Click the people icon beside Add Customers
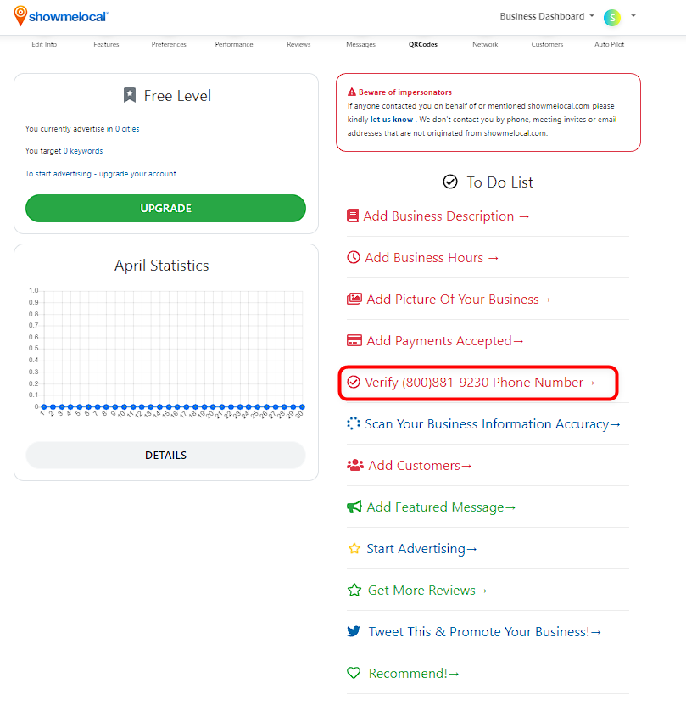 pos(355,465)
